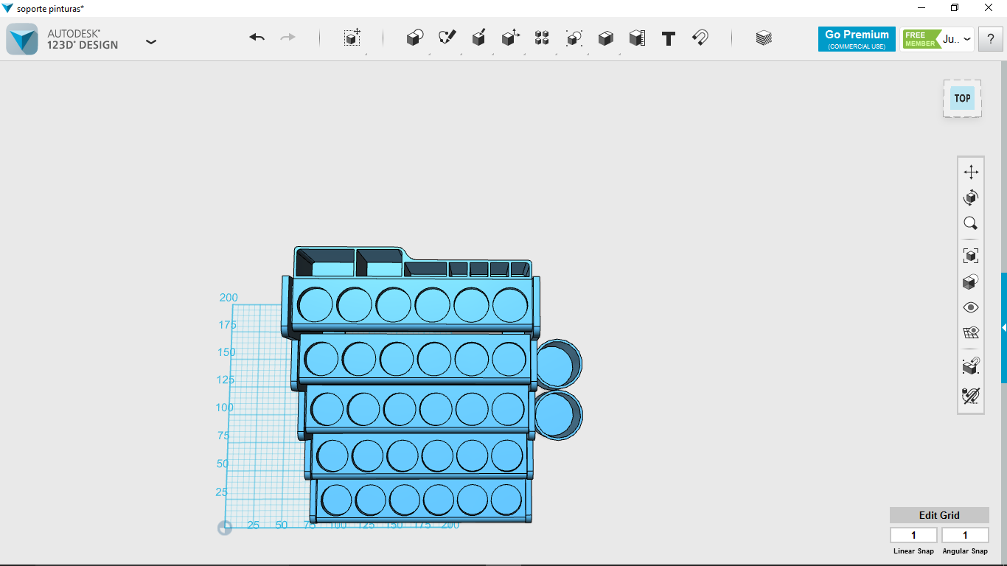This screenshot has width=1007, height=566.
Task: Select the Pan navigation tool
Action: [971, 172]
